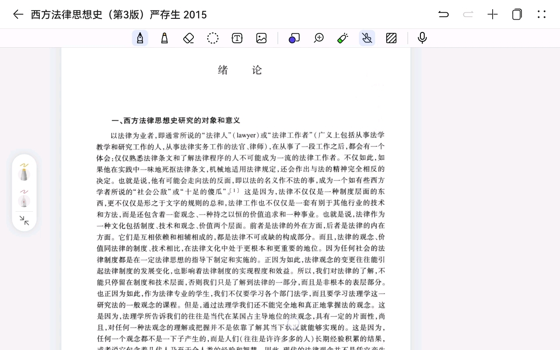
Task: Select the eraser tool
Action: [189, 38]
